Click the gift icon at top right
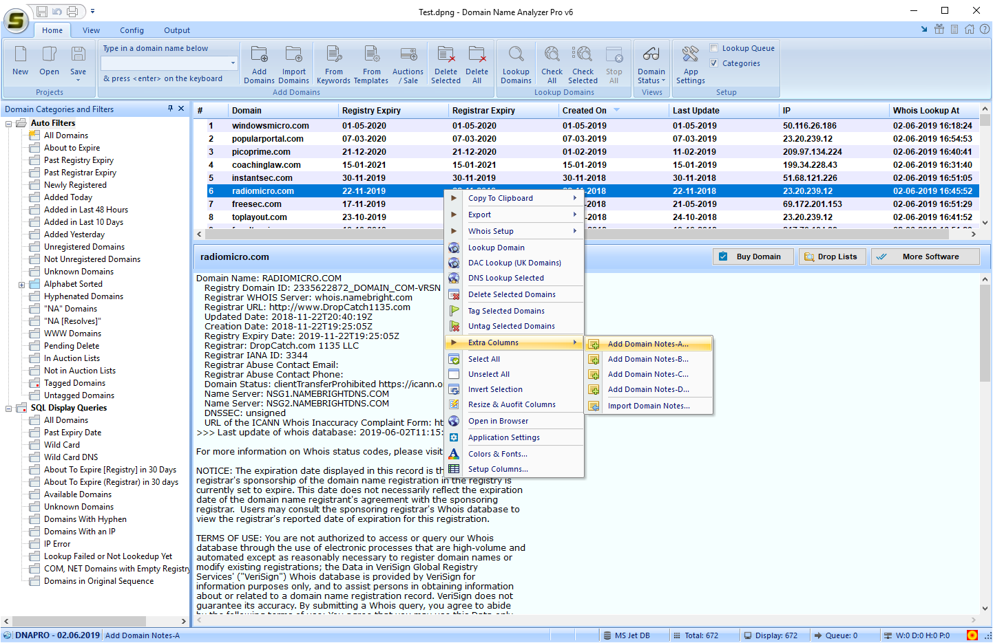The image size is (993, 643). tap(939, 30)
